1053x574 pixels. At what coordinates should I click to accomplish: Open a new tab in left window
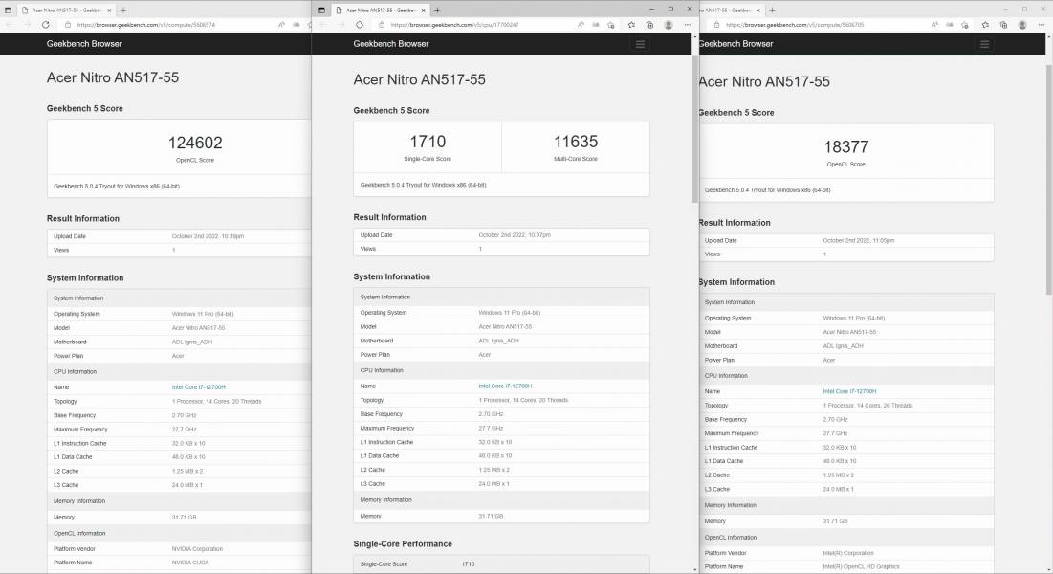click(122, 11)
